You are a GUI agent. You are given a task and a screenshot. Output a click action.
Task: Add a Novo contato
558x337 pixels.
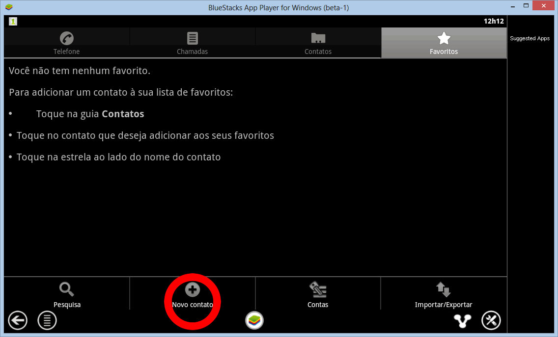point(193,294)
